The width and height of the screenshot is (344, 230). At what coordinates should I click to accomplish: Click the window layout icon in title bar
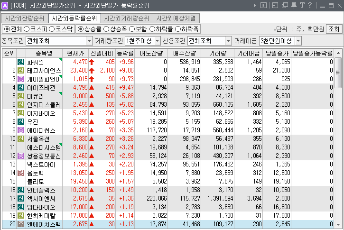275,5
